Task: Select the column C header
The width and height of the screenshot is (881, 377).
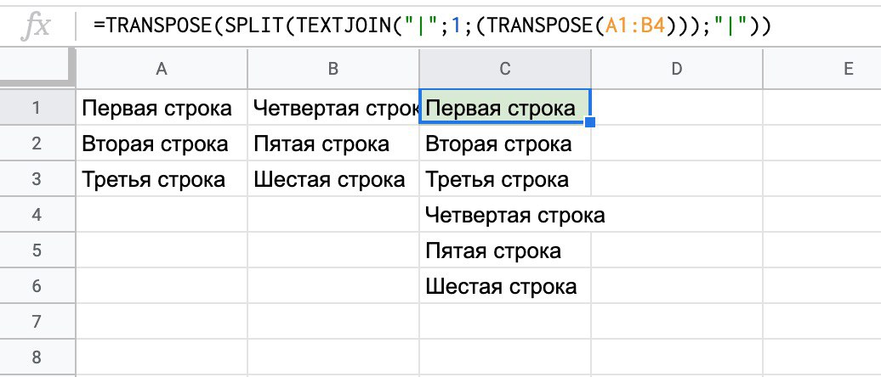Action: (x=505, y=70)
